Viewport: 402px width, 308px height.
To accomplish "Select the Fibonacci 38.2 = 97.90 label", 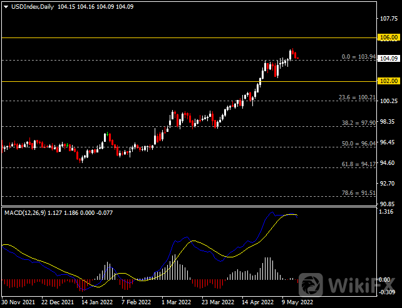I will [358, 123].
